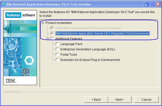Uncheck the WebSphere Application Server Test Environment checkbox
Image resolution: width=162 pixels, height=106 pixels.
point(52,33)
